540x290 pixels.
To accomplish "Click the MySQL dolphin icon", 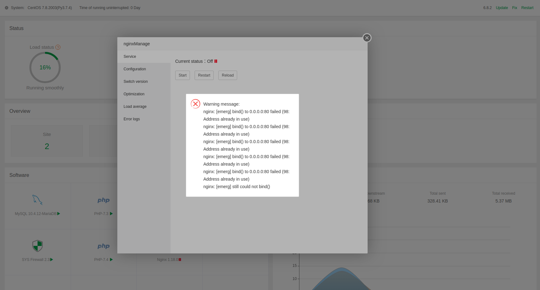I will (38, 200).
